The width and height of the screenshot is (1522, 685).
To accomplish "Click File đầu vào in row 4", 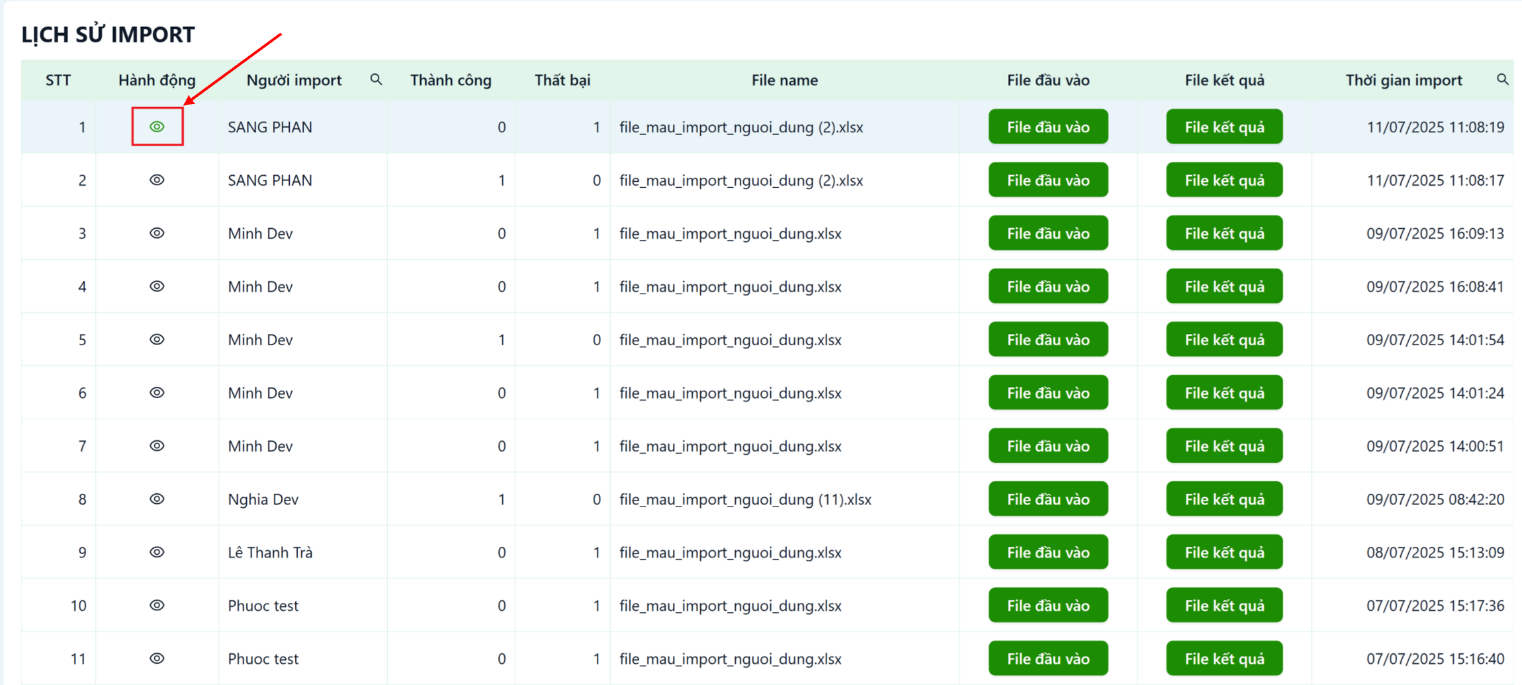I will 1048,286.
